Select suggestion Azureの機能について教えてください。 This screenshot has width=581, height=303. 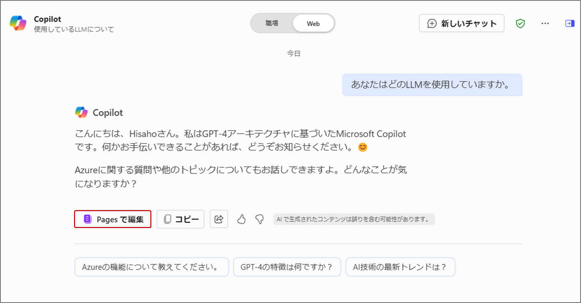[152, 267]
